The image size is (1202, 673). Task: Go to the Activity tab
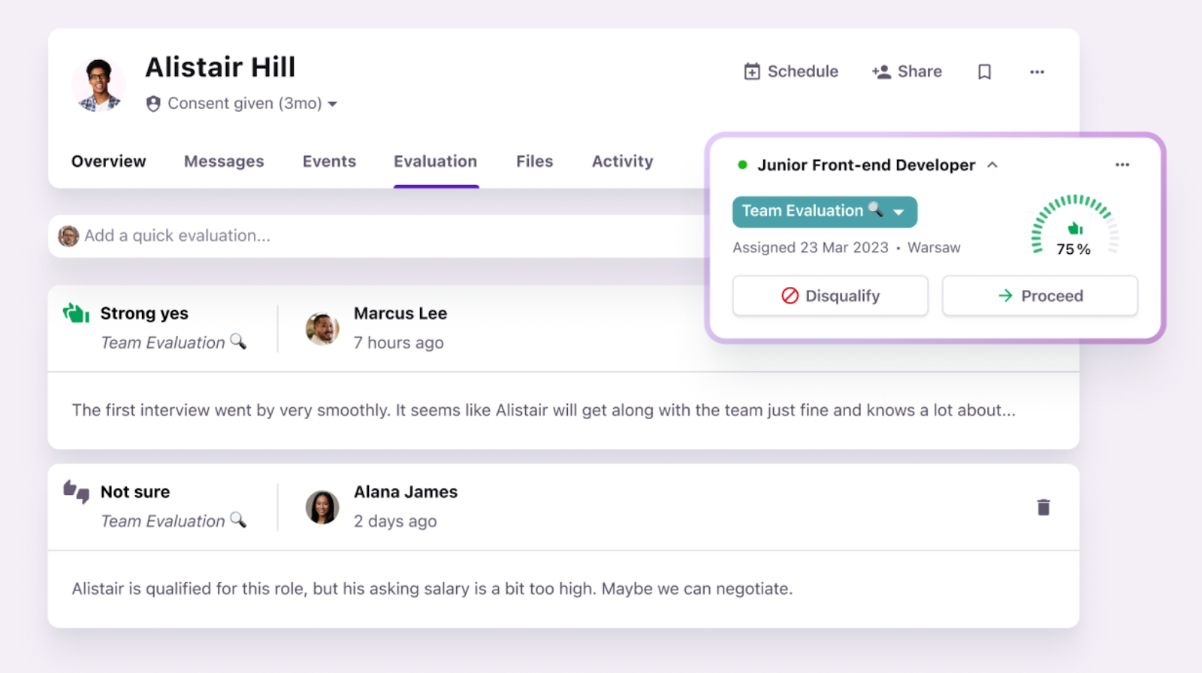coord(622,161)
